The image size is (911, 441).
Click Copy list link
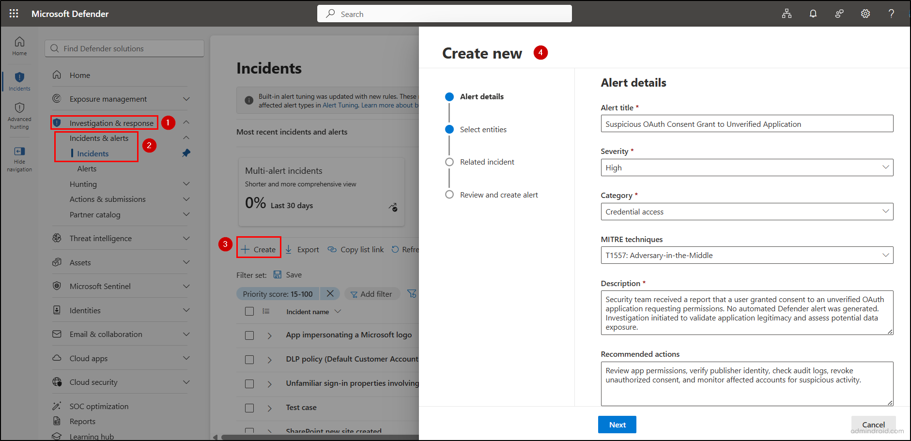[355, 249]
